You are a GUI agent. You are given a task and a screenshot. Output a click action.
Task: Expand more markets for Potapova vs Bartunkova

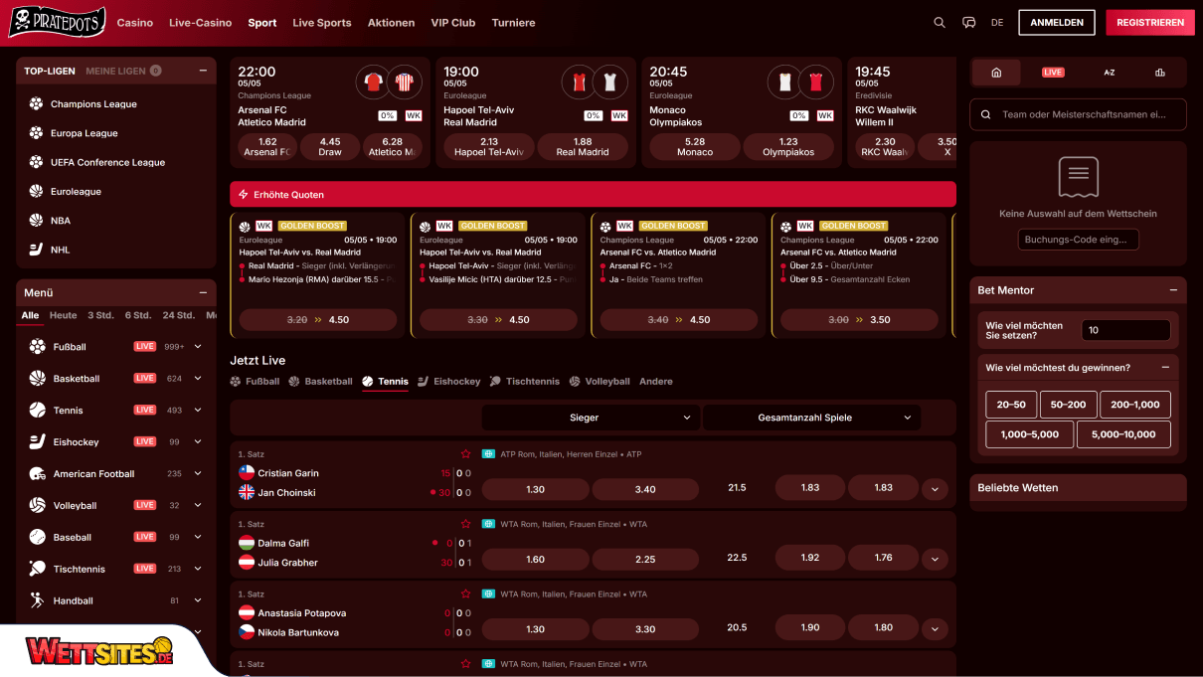935,629
